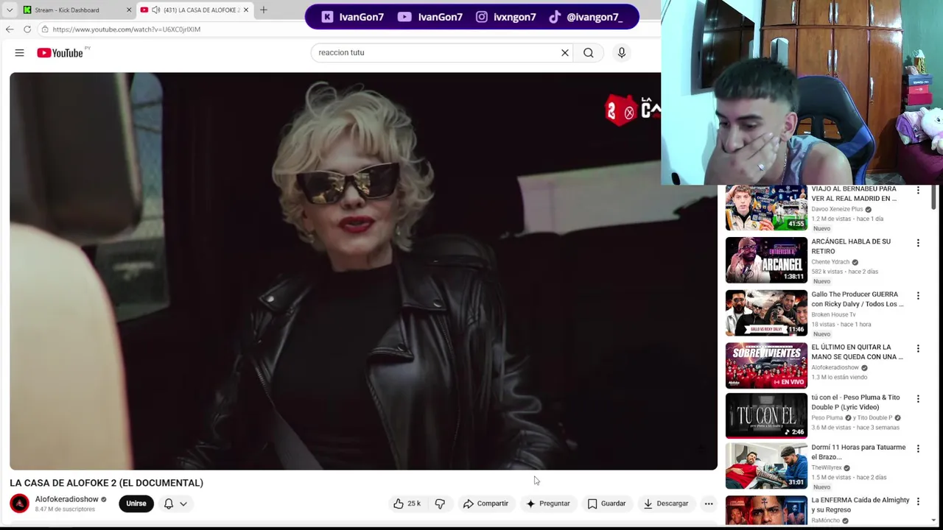Image resolution: width=943 pixels, height=530 pixels.
Task: Open ARCÁNGEL HABLA DE SU RETIRO thumbnail
Action: coord(766,260)
